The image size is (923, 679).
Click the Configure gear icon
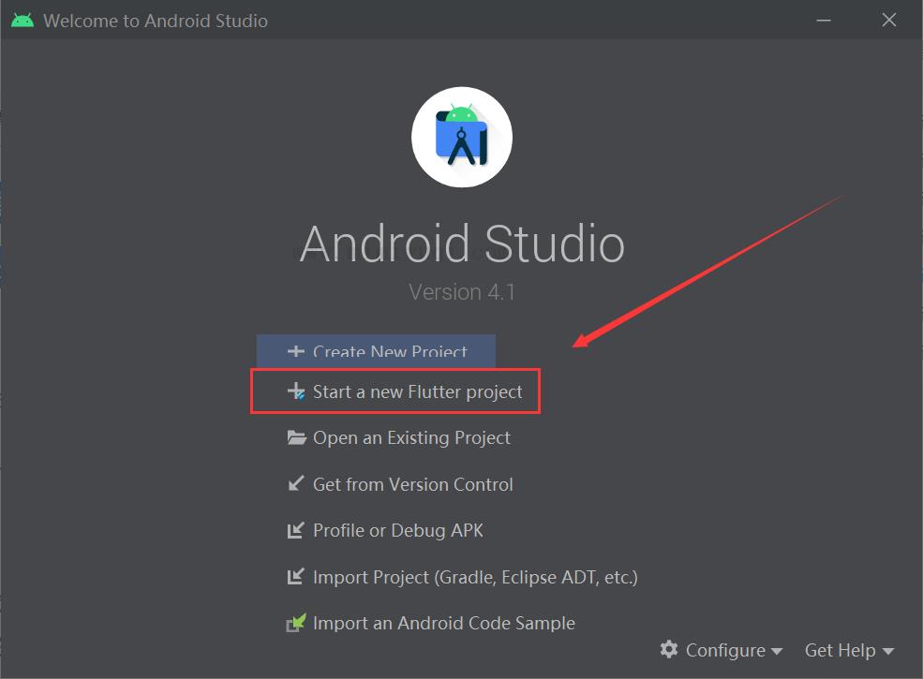tap(669, 650)
